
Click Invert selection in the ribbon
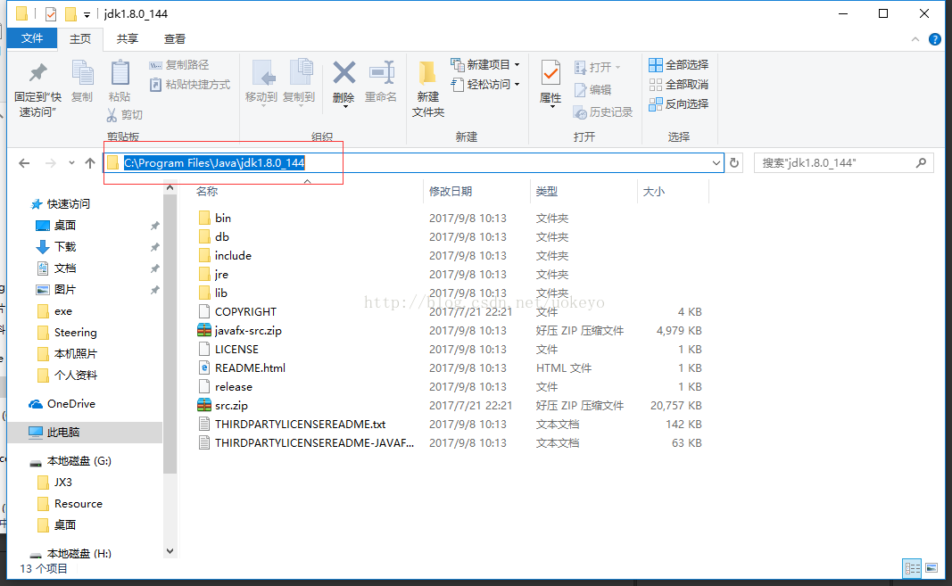click(679, 103)
